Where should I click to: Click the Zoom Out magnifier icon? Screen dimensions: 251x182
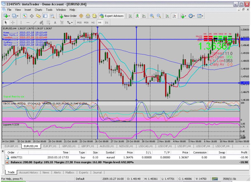point(159,16)
